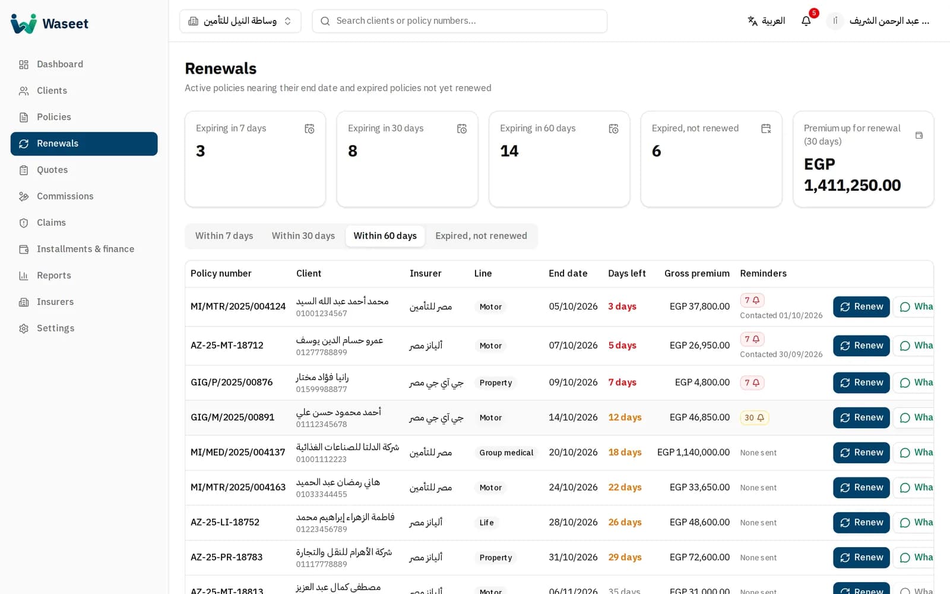Open Quotes section
Screen dimensions: 950x594
pyautogui.click(x=84, y=170)
